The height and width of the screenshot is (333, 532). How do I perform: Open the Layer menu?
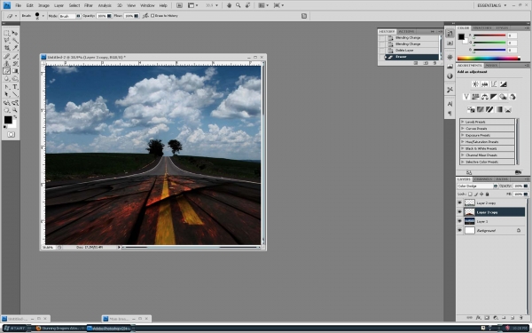pyautogui.click(x=59, y=5)
